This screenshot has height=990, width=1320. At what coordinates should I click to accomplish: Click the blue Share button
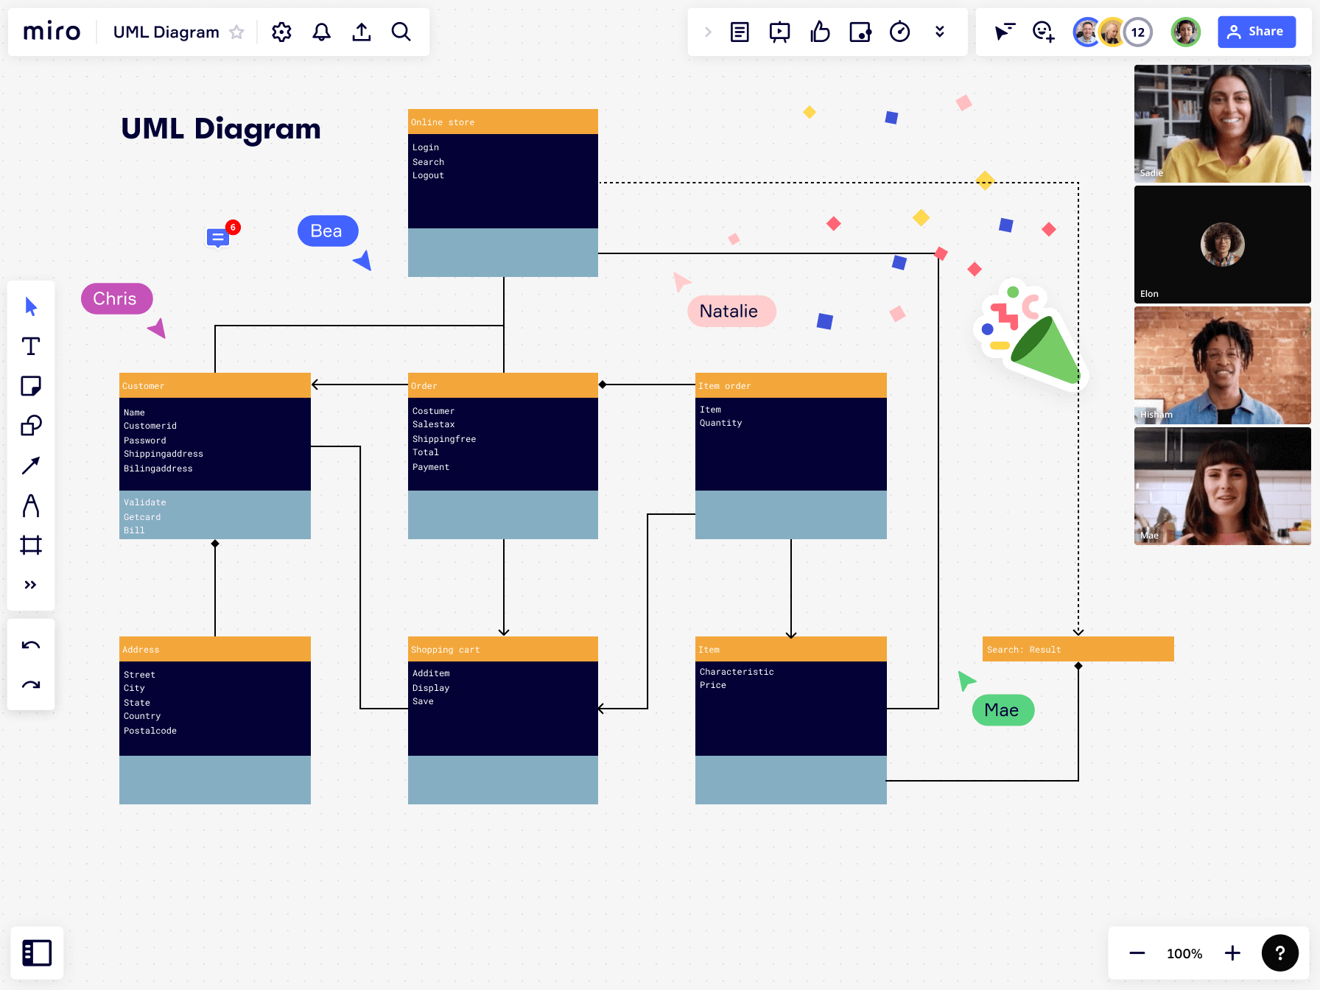[1257, 32]
